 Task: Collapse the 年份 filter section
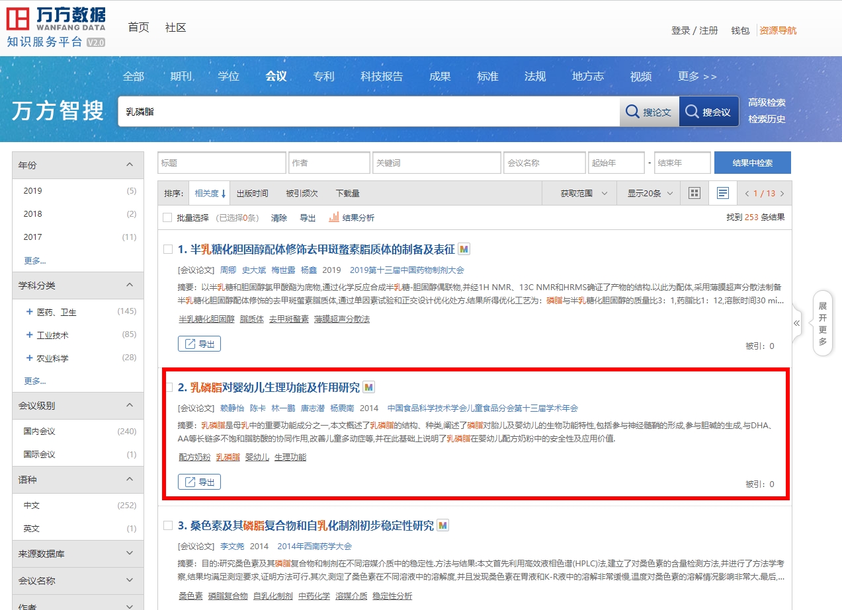pos(130,165)
